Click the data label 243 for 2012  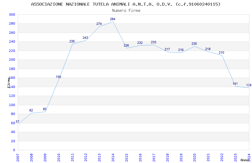point(85,38)
